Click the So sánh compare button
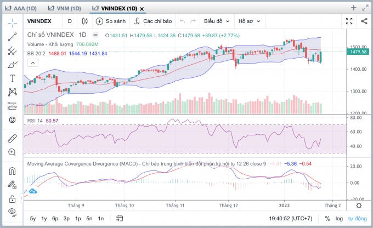The image size is (373, 228). [x=111, y=21]
